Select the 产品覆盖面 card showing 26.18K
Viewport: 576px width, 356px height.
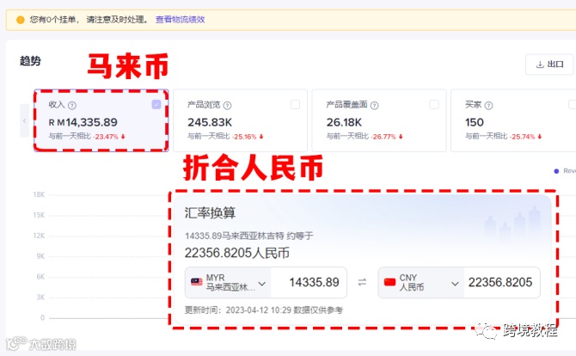pos(379,120)
